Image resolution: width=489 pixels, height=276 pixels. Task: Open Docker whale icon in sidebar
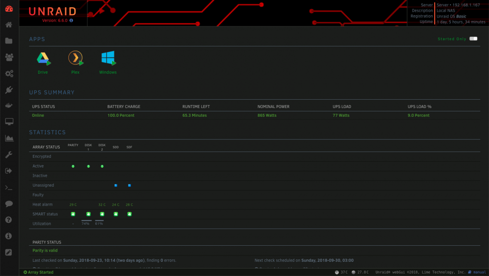9,106
